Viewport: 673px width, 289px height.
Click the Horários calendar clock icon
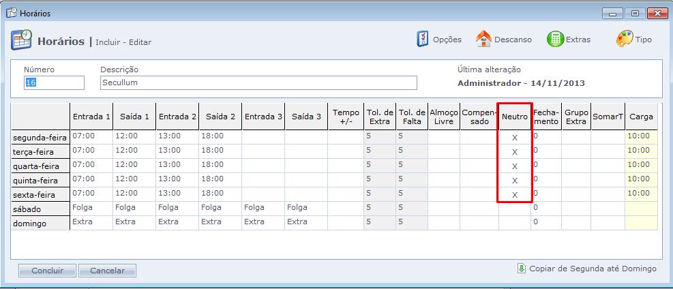click(21, 40)
